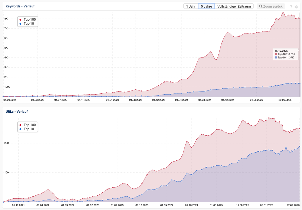
Task: Click the 01.11.2021 axis date
Action: coord(19,205)
